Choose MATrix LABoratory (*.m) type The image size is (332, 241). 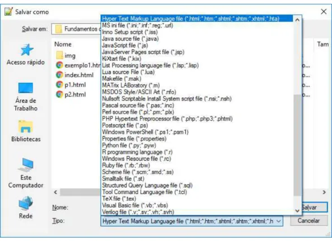(x=197, y=85)
